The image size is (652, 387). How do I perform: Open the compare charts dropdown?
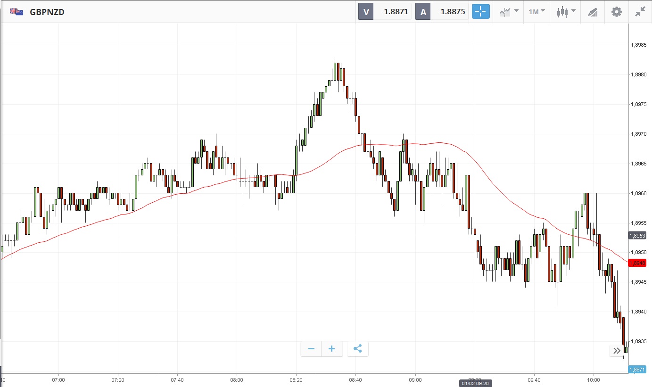(509, 12)
